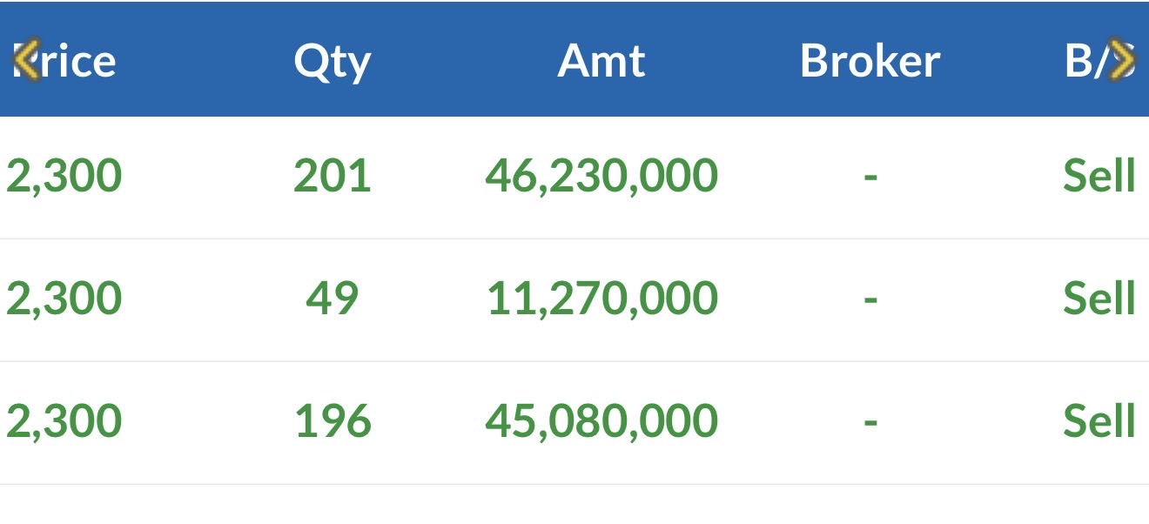Image resolution: width=1149 pixels, height=524 pixels.
Task: Click the 45,080,000 amount cell
Action: pos(601,421)
